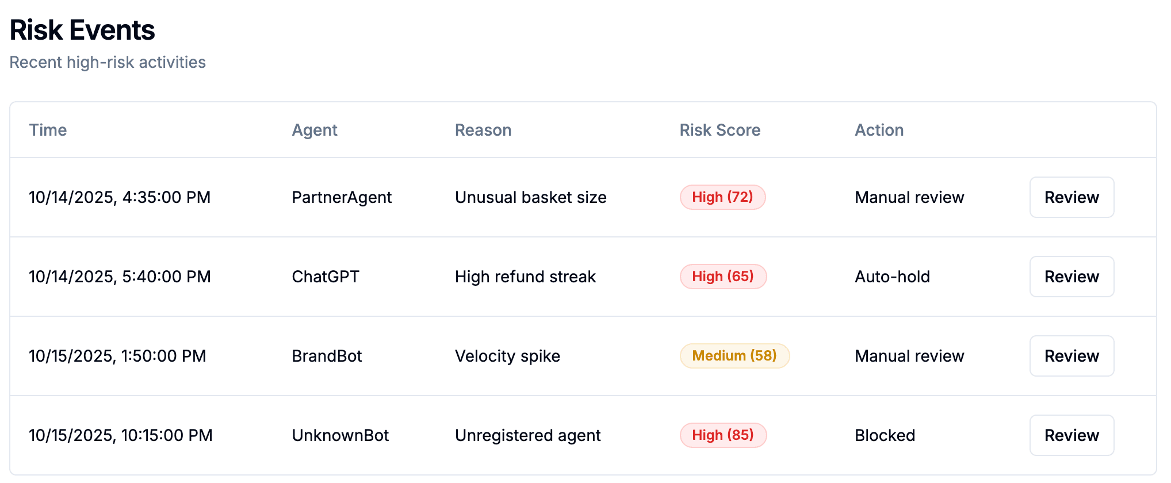
Task: Click the Auto-hold action text
Action: [x=893, y=277]
